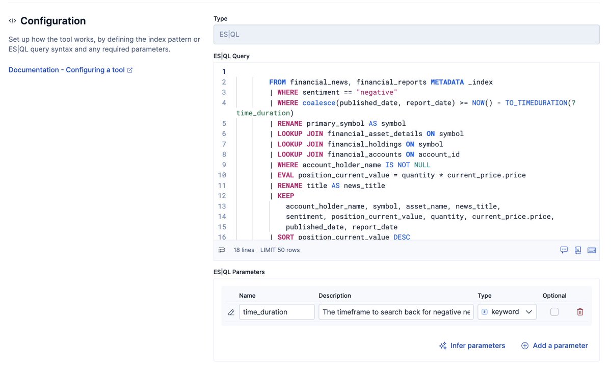Click the plus circle icon on Add a parameter
This screenshot has width=611, height=370.
[525, 346]
